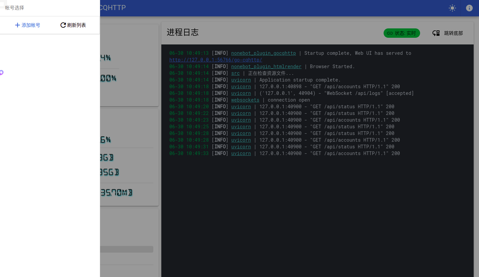
Task: Click uvicorn link in 10:49:23 log line
Action: pos(241,120)
